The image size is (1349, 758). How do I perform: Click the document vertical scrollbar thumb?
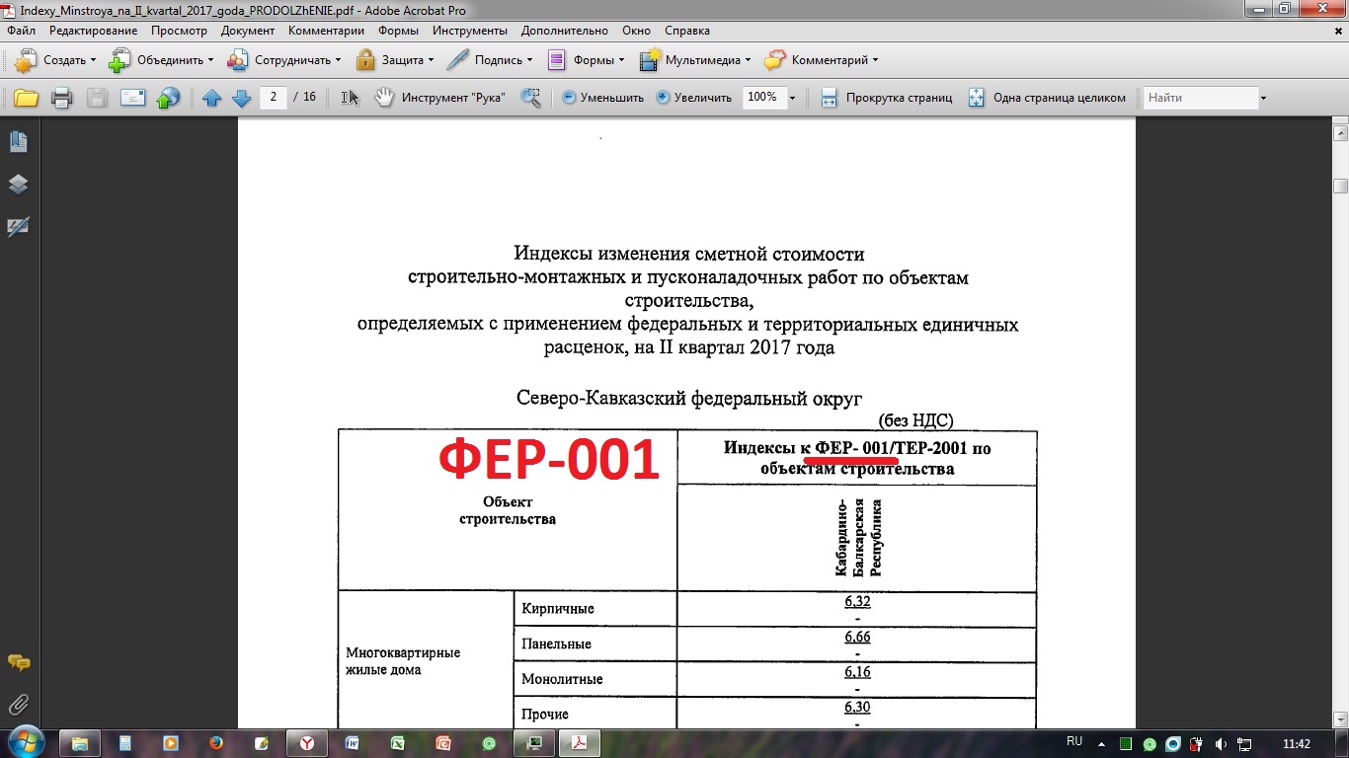pyautogui.click(x=1340, y=186)
